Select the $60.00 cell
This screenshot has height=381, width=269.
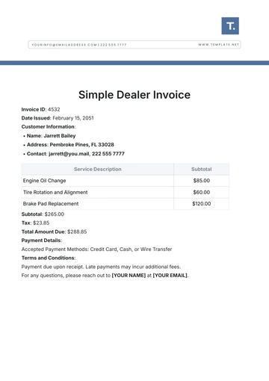[x=202, y=192]
